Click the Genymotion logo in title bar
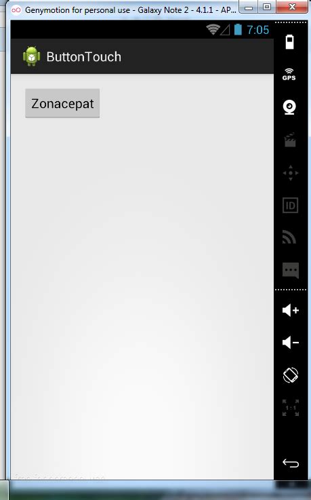311x500 pixels. tap(16, 10)
